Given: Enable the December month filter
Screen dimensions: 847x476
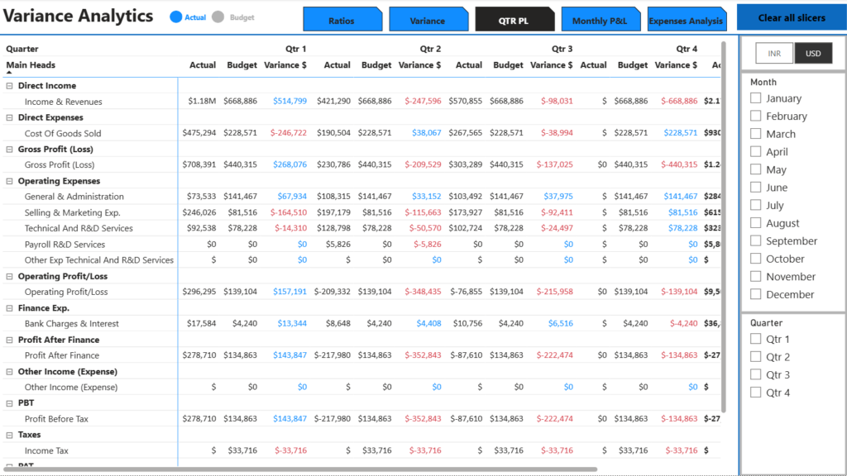Looking at the screenshot, I should point(755,294).
